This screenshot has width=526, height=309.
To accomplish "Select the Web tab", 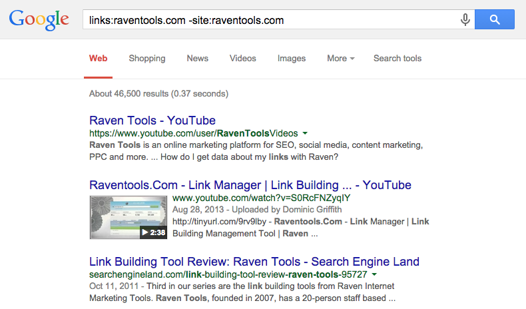I will (x=98, y=59).
